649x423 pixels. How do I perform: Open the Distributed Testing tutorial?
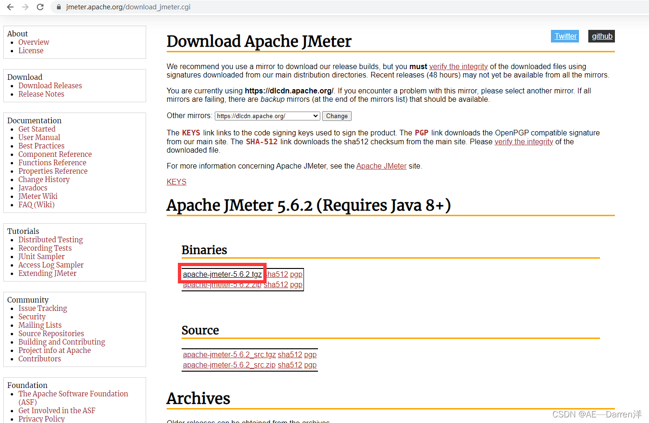pos(50,240)
